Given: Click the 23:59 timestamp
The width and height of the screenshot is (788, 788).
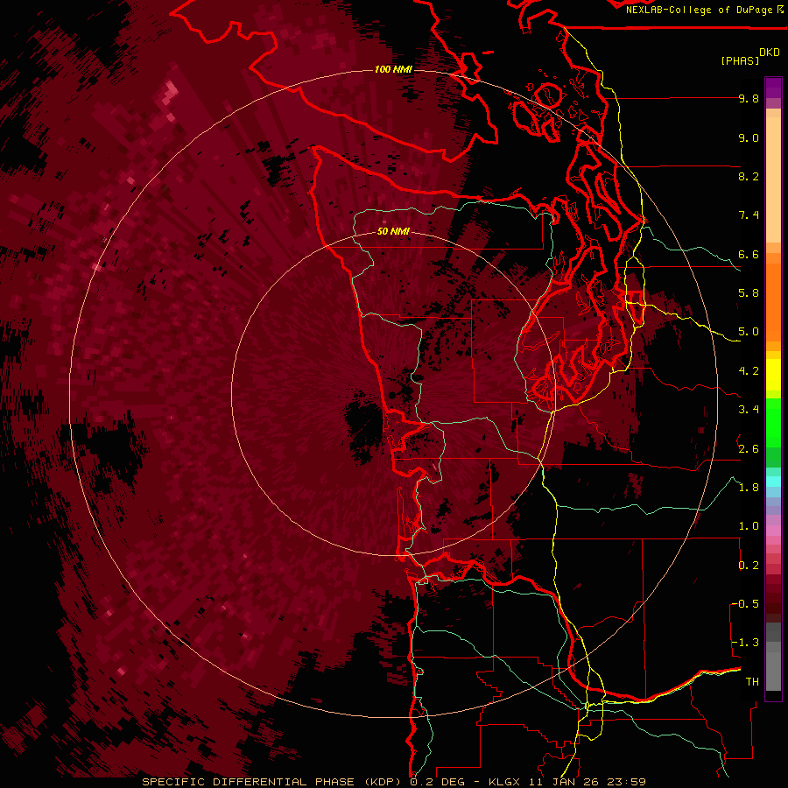Looking at the screenshot, I should pos(626,782).
